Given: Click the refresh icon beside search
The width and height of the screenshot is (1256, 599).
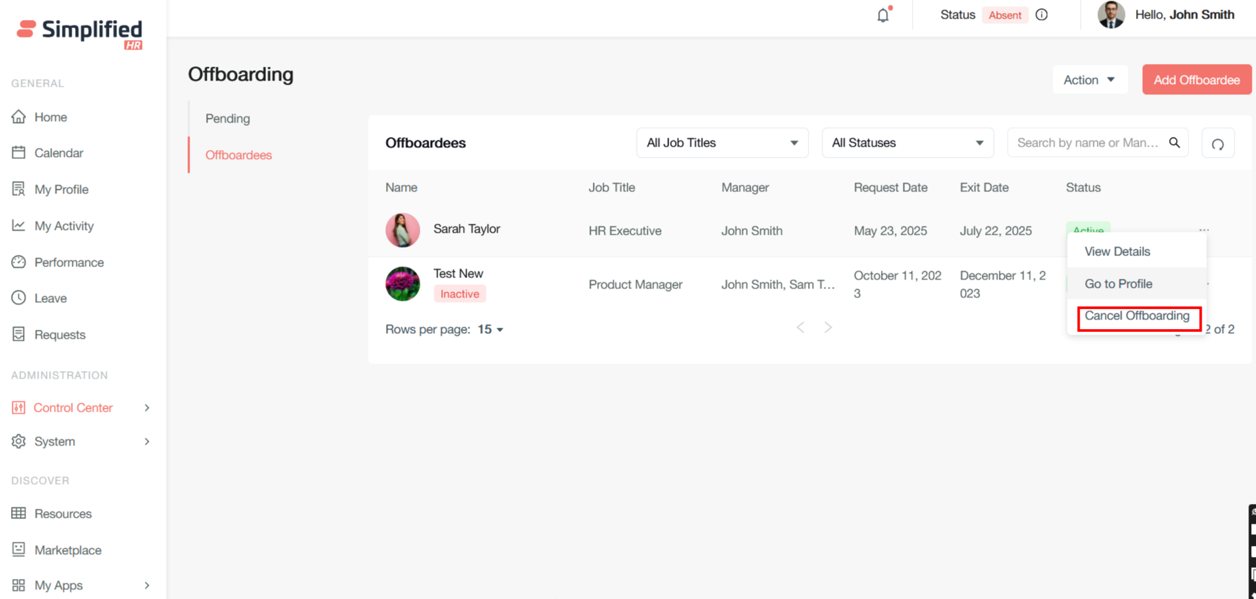Looking at the screenshot, I should pyautogui.click(x=1217, y=144).
